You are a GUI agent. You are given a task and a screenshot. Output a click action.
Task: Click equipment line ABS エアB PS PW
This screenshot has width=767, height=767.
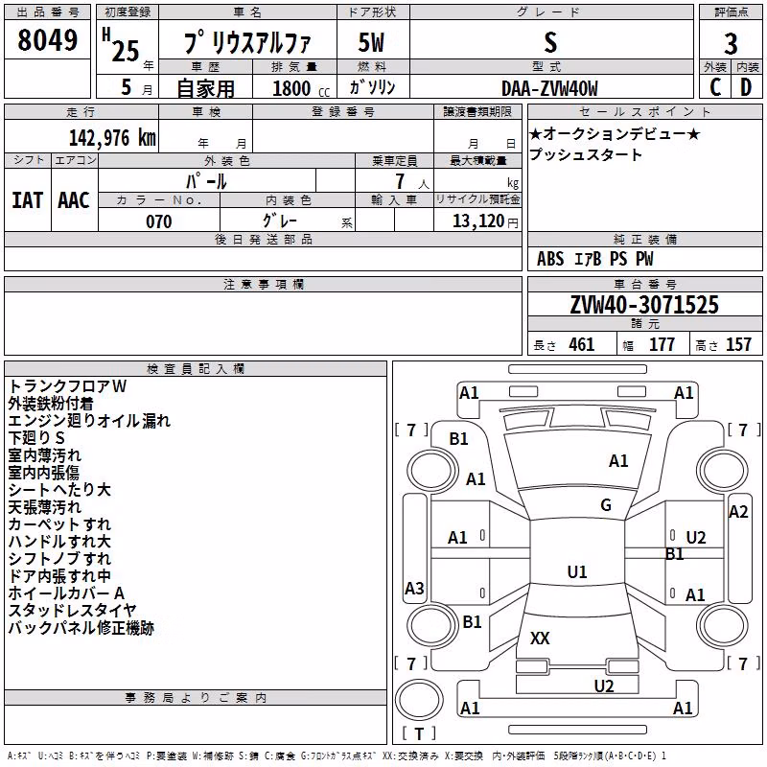coord(594,259)
